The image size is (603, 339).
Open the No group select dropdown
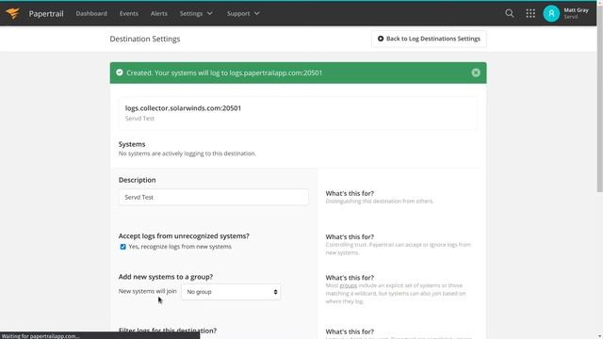pyautogui.click(x=231, y=292)
